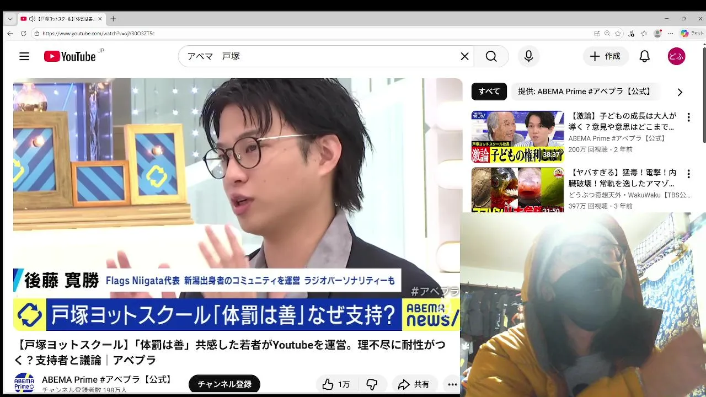
Task: Open the 子どもの権利 recommended video thumbnail
Action: point(518,137)
